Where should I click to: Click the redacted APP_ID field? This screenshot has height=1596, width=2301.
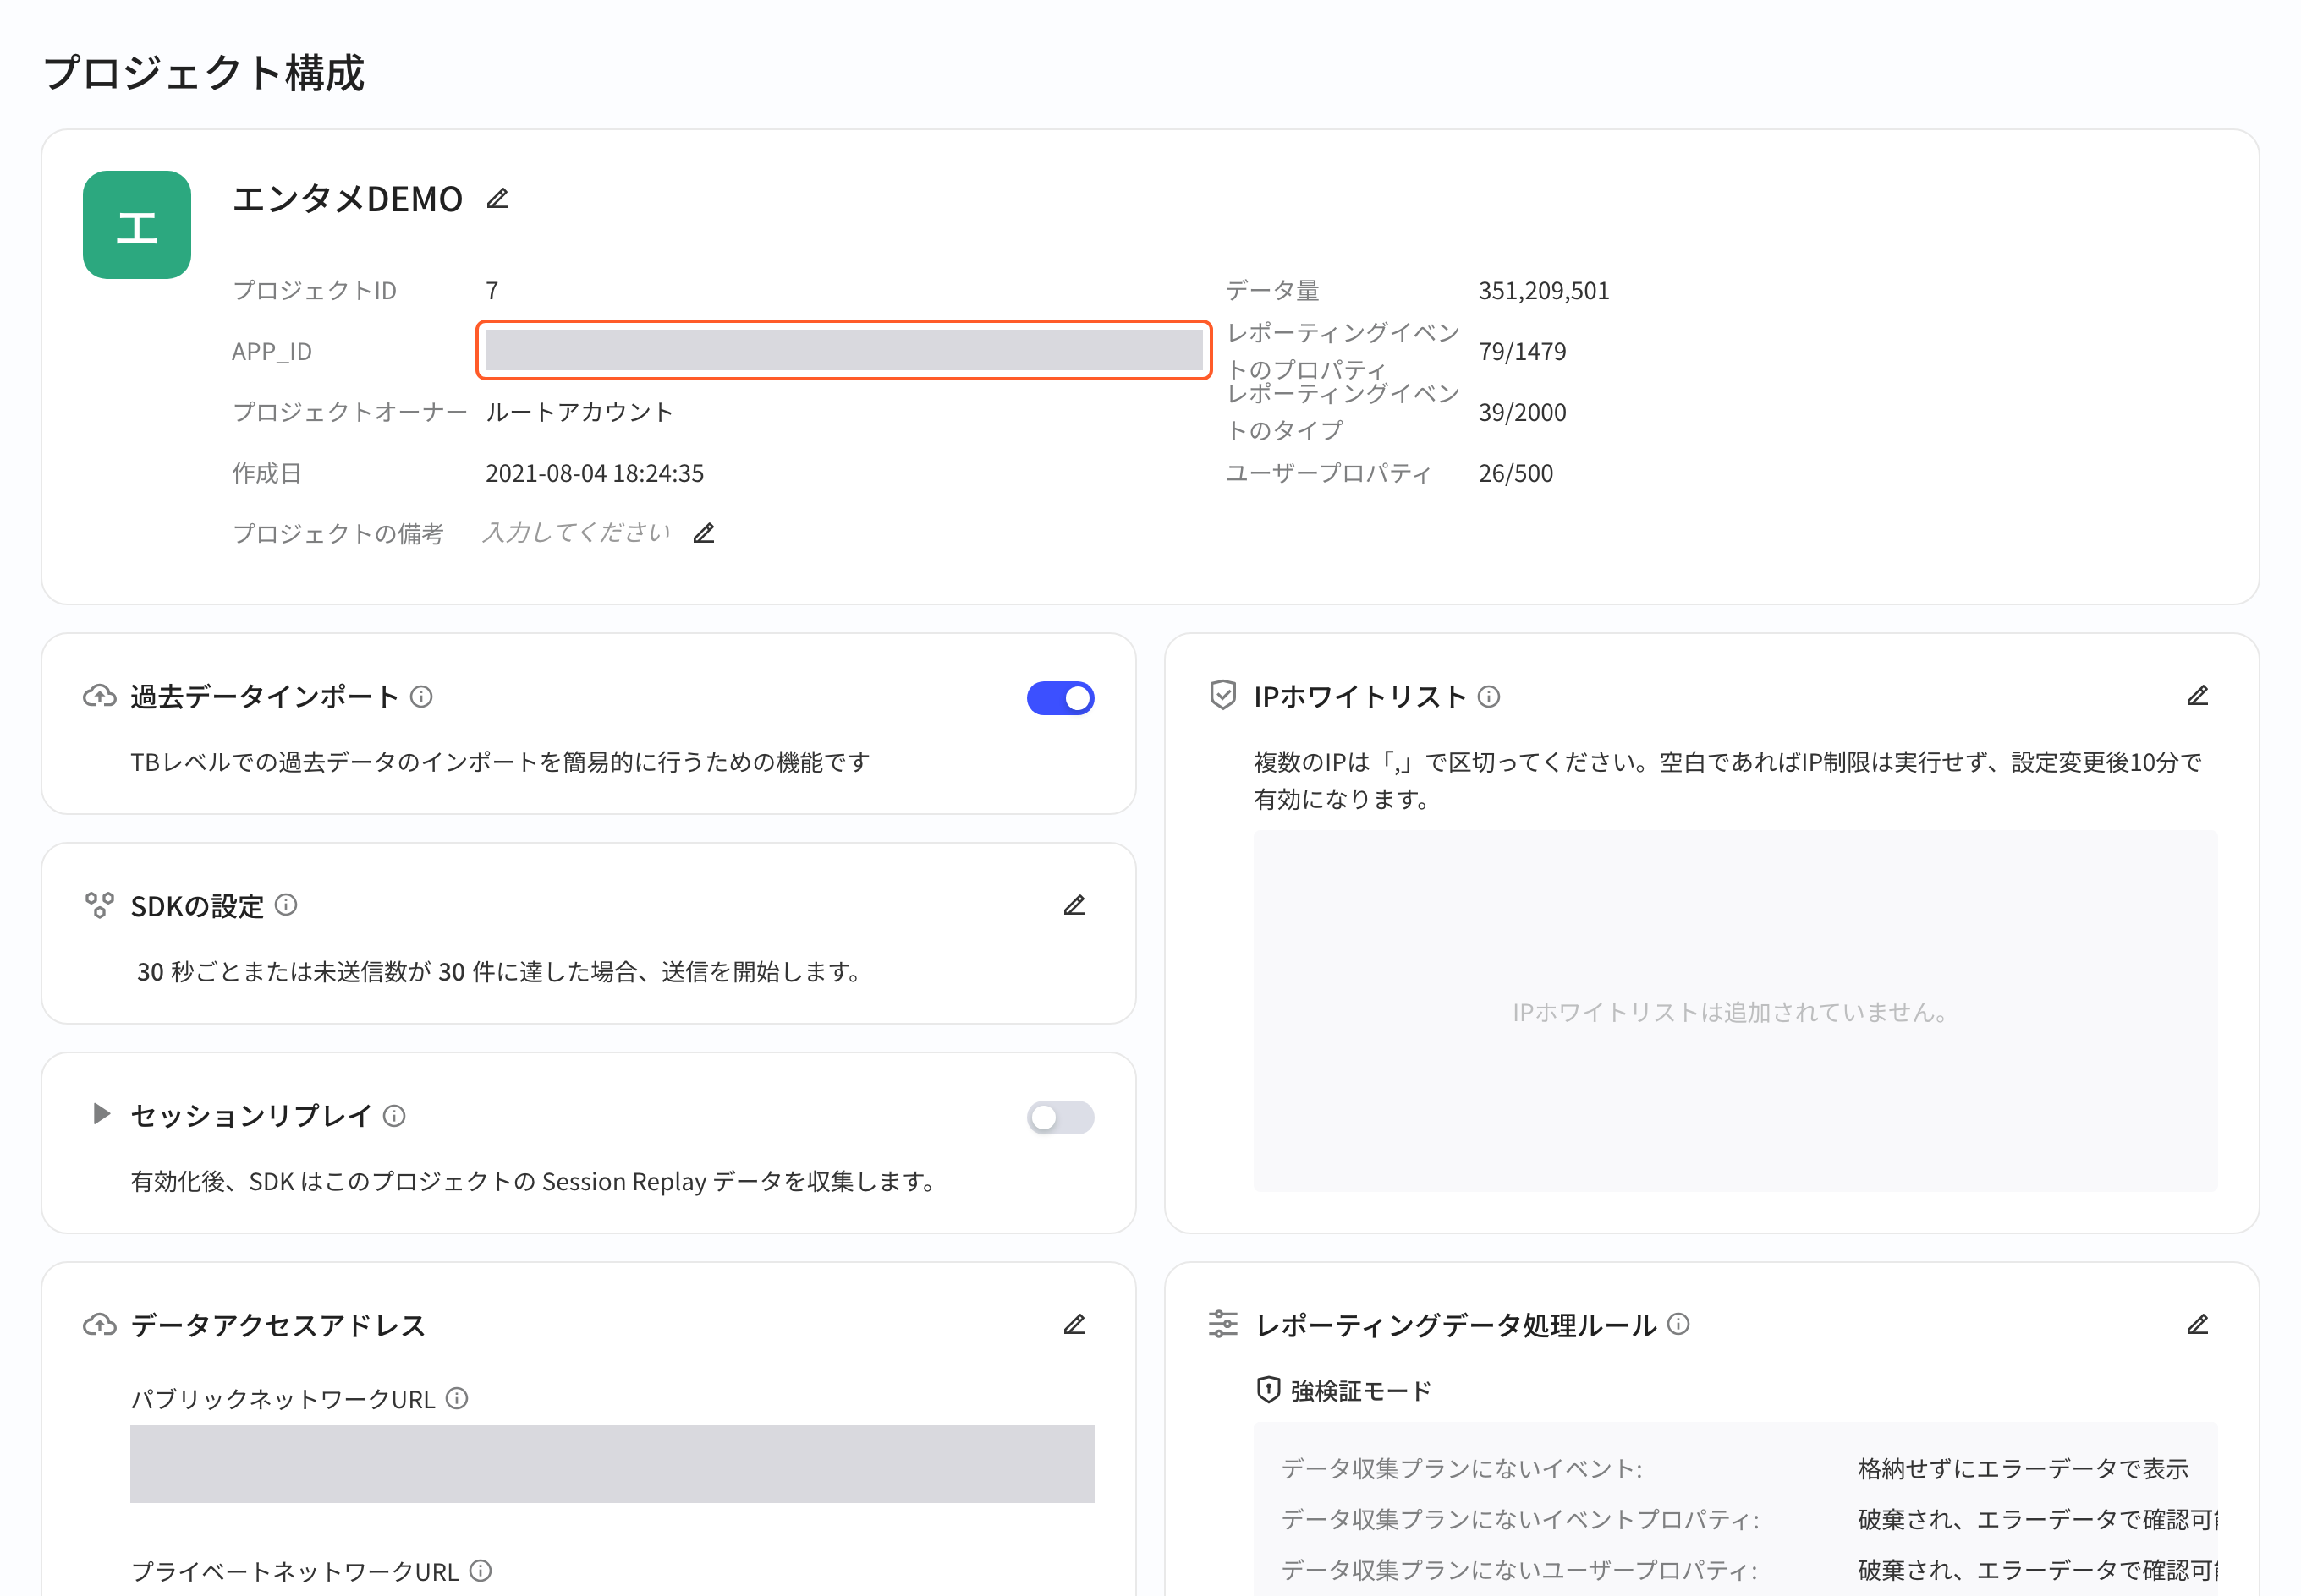click(843, 350)
